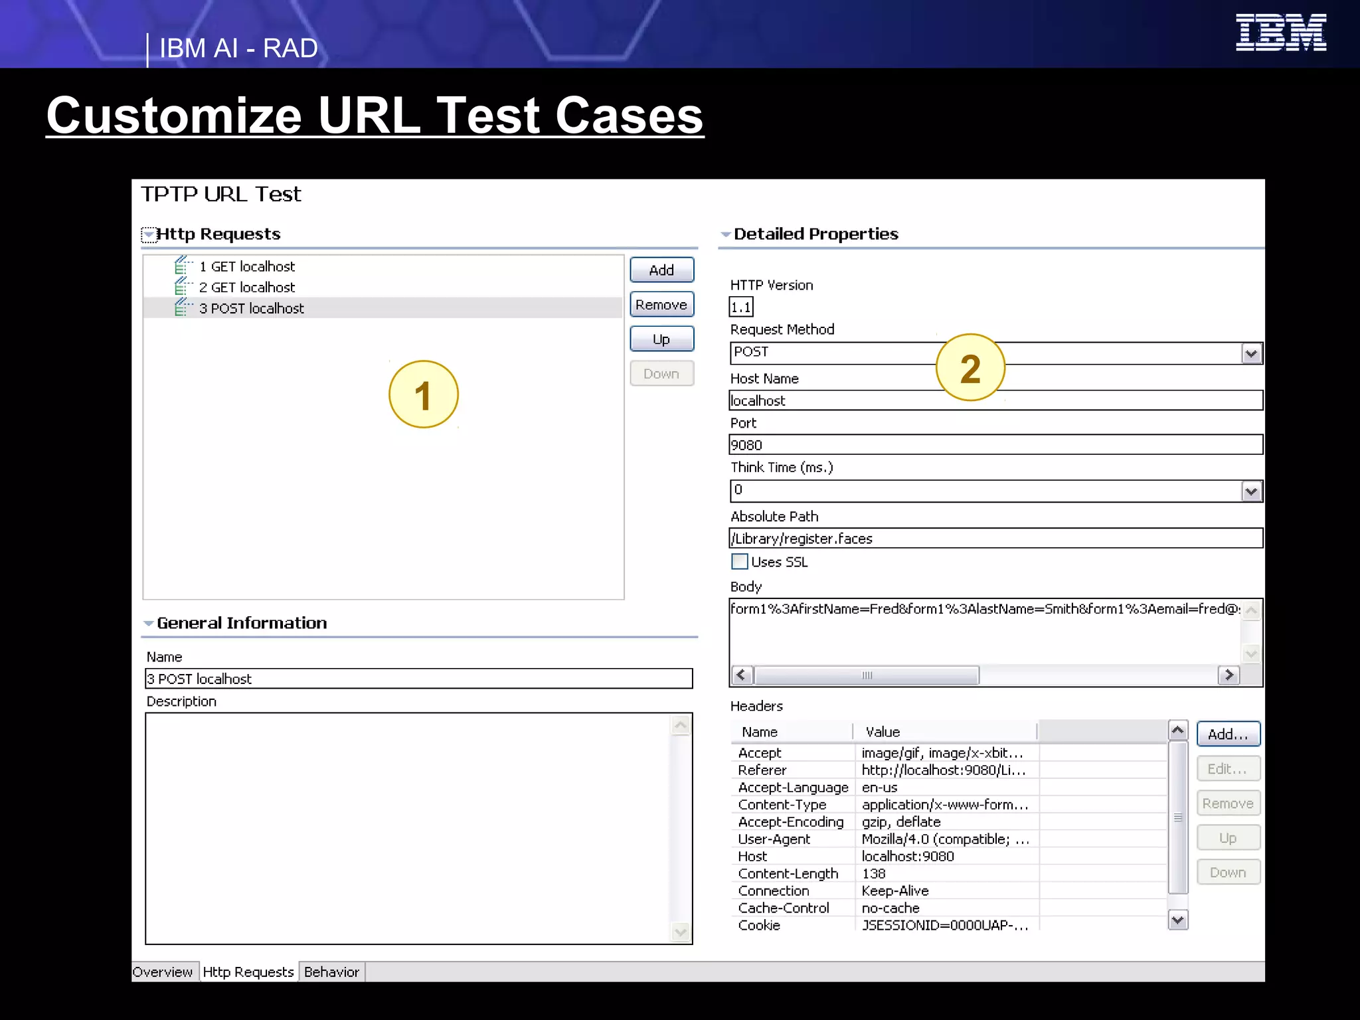Viewport: 1360px width, 1020px height.
Task: Click the icon beside 2 GET localhost
Action: tap(183, 287)
